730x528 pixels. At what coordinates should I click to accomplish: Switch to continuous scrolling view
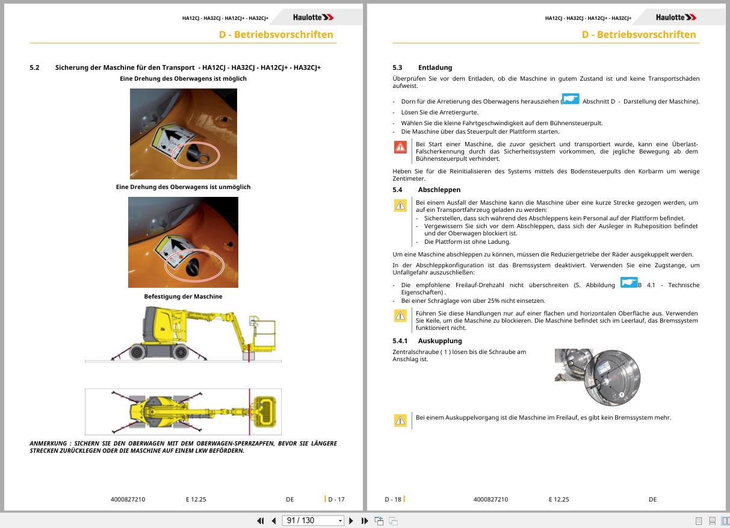pyautogui.click(x=712, y=521)
